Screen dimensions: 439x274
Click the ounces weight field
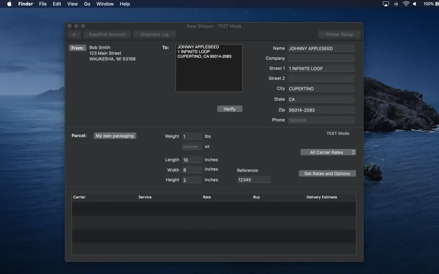pyautogui.click(x=192, y=147)
